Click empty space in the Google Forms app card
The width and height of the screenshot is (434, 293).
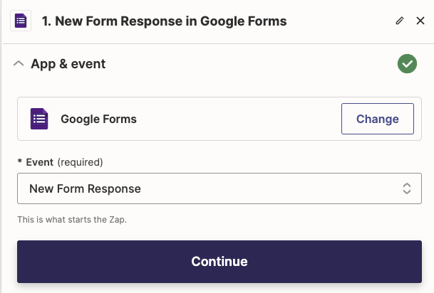[235, 119]
